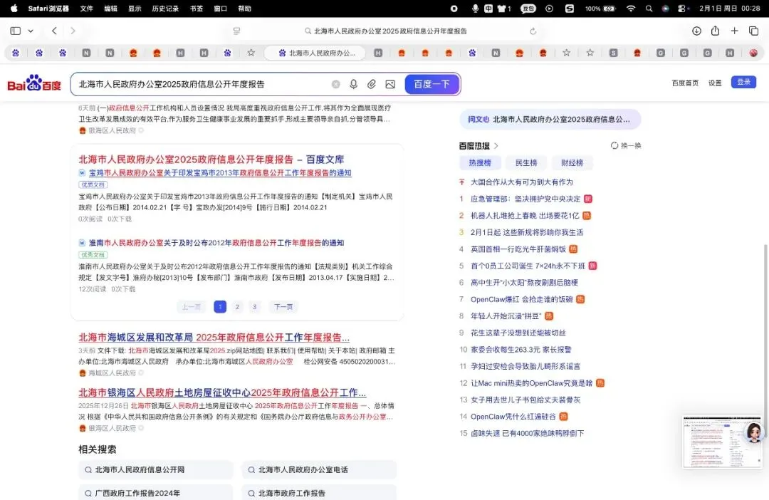Select related search 北海市人民政府信息公开网

[156, 469]
